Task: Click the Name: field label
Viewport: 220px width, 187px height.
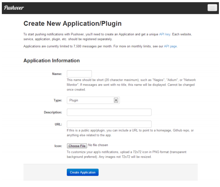Action: point(57,74)
